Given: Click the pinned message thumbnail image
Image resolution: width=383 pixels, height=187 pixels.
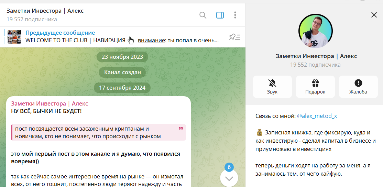Looking at the screenshot, I should coord(14,37).
